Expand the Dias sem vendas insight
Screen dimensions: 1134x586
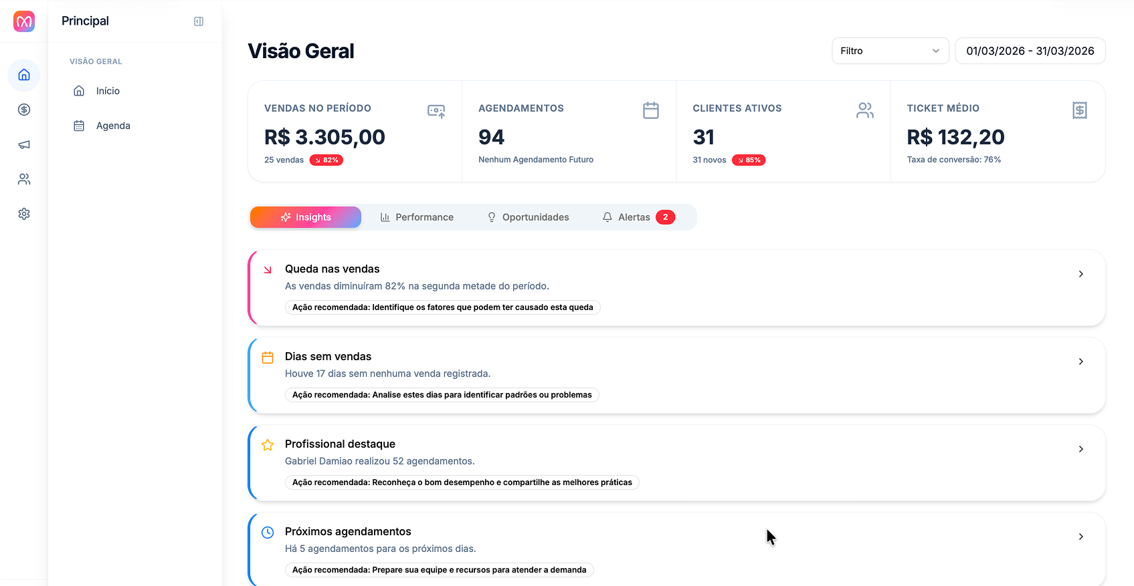point(1080,361)
